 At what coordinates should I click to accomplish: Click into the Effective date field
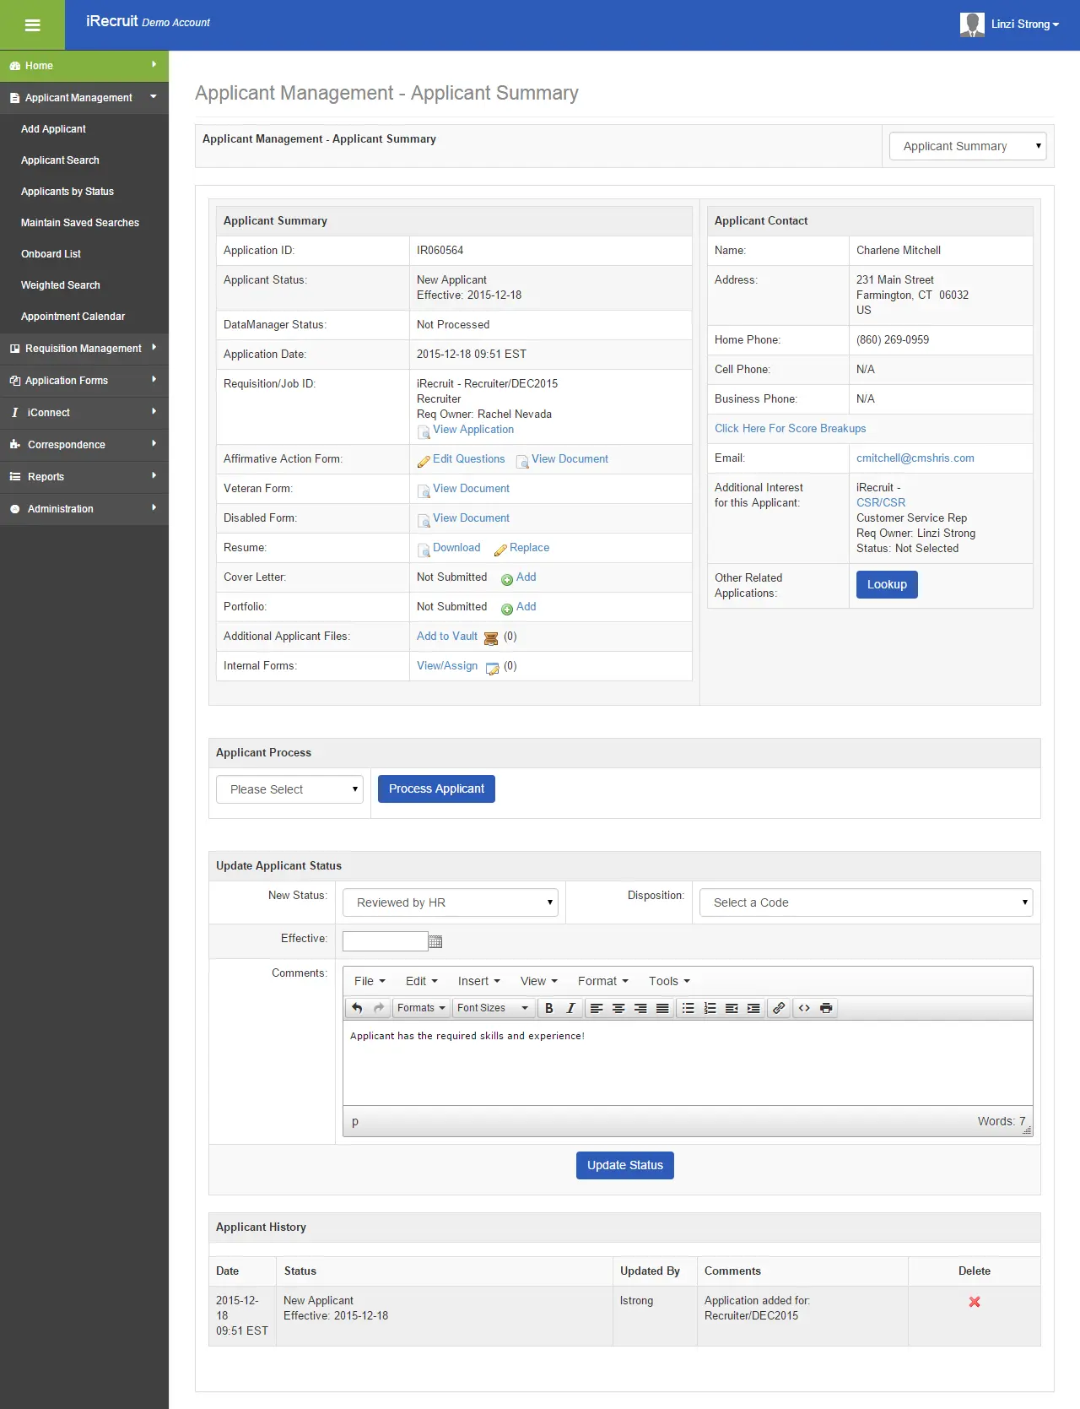pyautogui.click(x=385, y=941)
